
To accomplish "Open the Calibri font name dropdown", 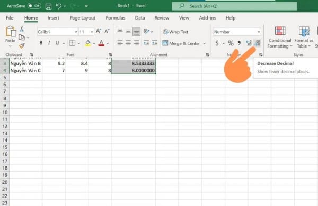I will (76, 32).
